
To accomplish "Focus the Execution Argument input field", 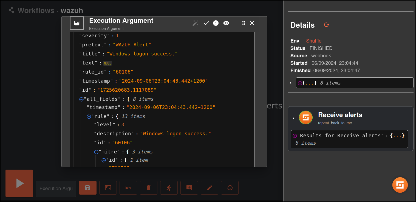I will [56, 189].
